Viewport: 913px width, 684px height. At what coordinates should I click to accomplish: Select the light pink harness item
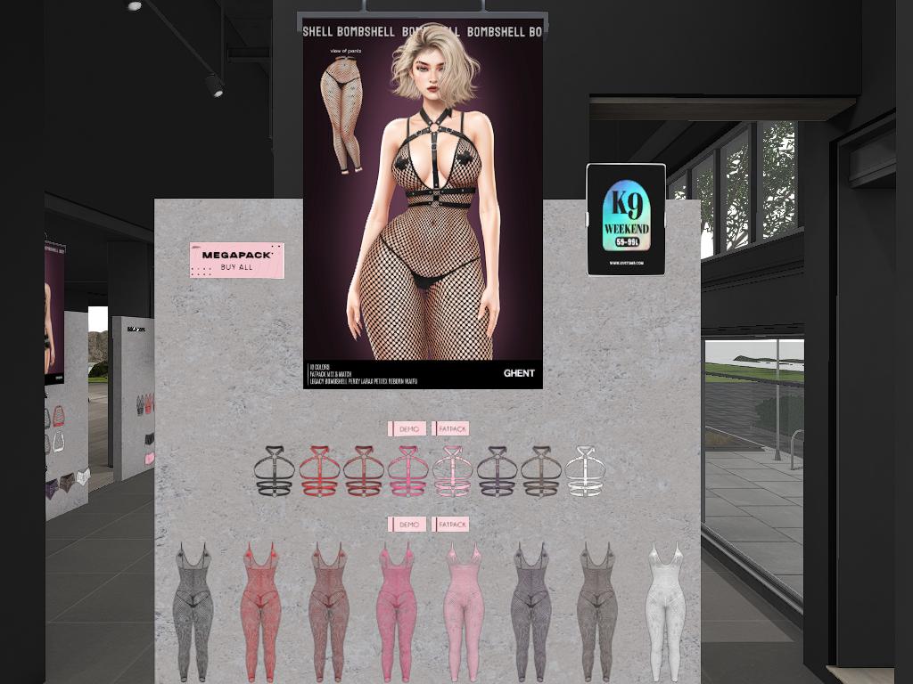click(x=452, y=471)
